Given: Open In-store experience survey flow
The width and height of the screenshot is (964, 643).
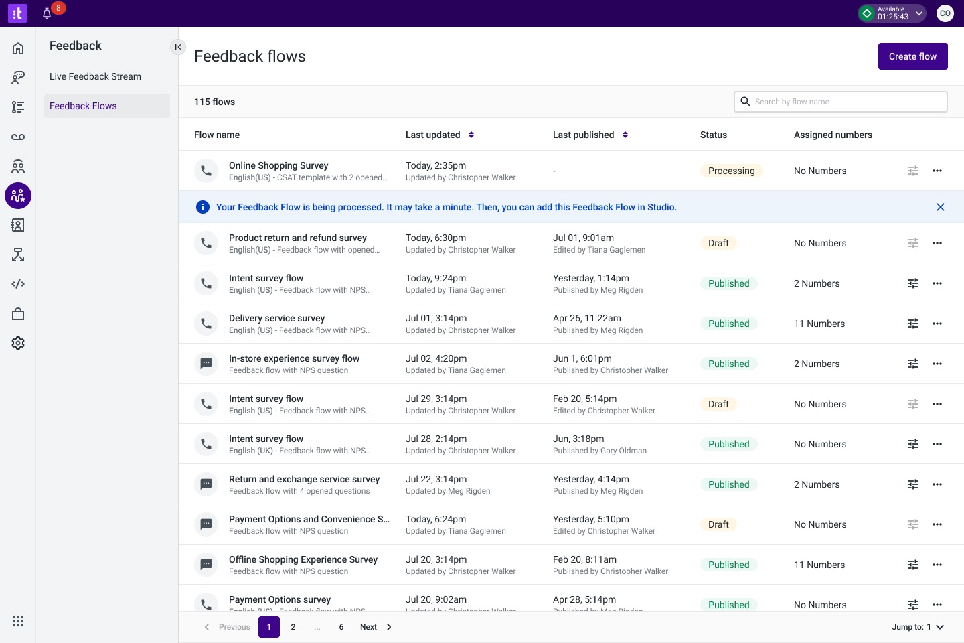Looking at the screenshot, I should [294, 358].
